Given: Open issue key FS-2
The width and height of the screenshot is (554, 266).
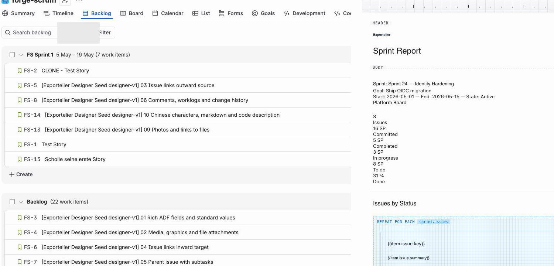Looking at the screenshot, I should (31, 71).
